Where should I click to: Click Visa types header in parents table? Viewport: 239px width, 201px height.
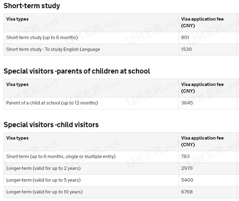[17, 85]
